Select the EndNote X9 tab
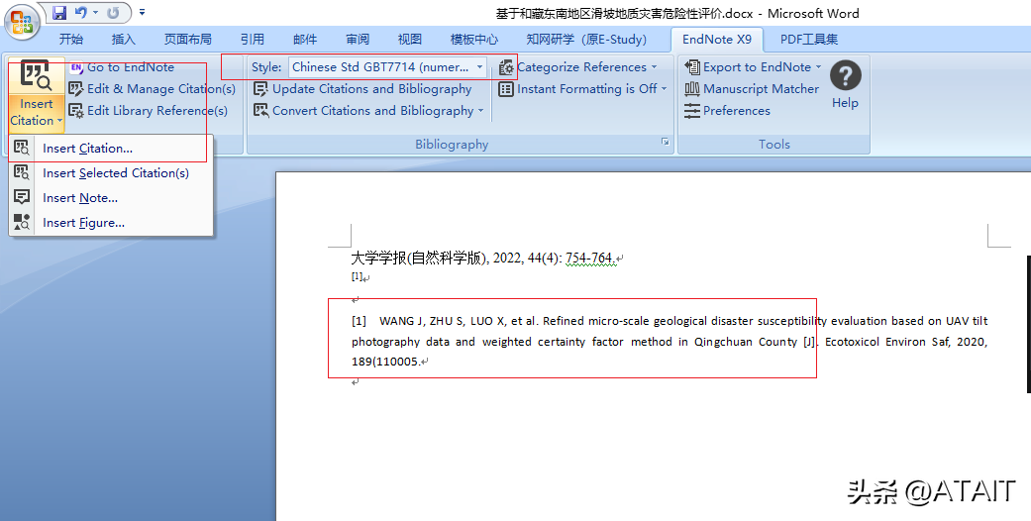This screenshot has height=521, width=1031. click(717, 40)
